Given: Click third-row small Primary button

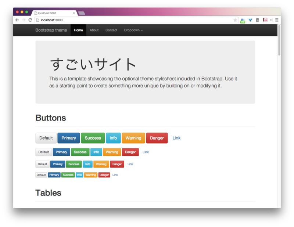Looking at the screenshot, I should [58, 164].
